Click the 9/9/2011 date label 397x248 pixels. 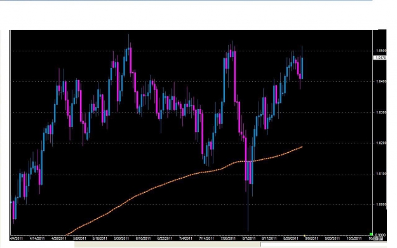point(312,238)
